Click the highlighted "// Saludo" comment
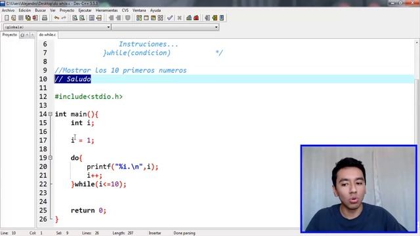 [73, 79]
